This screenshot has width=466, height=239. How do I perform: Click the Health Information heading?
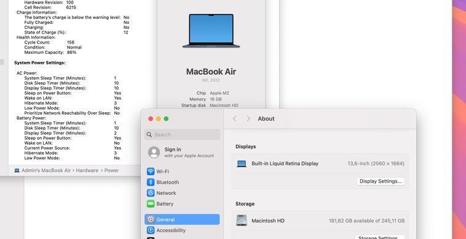(x=36, y=37)
